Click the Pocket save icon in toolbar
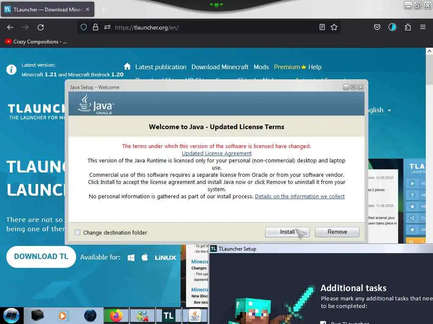433x324 pixels. point(377,27)
